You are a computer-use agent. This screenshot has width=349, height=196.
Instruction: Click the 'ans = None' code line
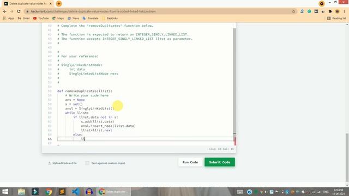[x=75, y=100]
